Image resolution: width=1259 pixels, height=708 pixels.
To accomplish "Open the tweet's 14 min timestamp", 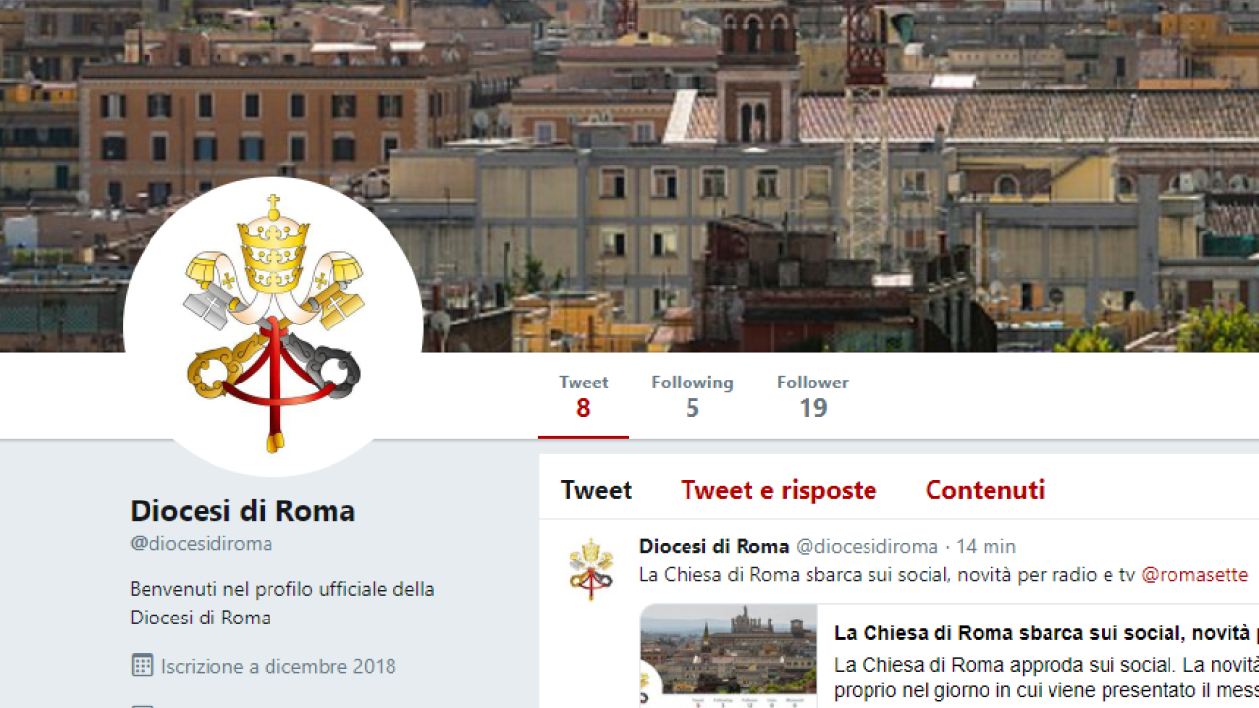I will pos(987,546).
